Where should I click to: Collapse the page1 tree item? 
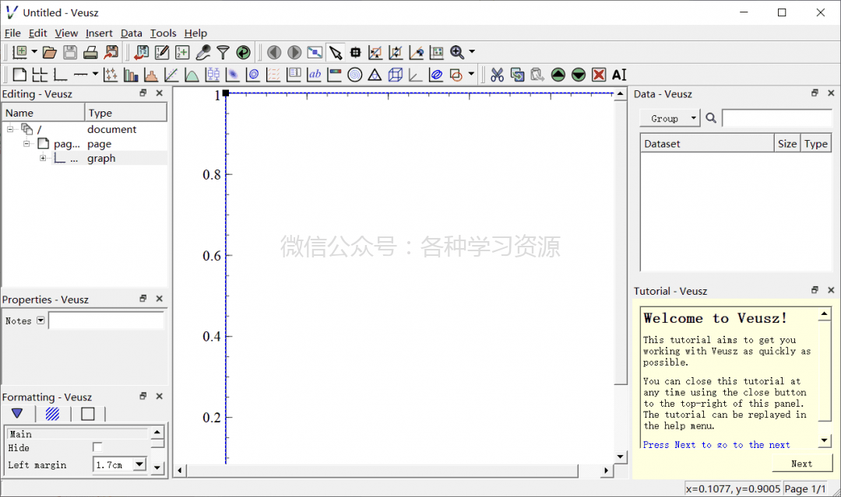pyautogui.click(x=26, y=143)
